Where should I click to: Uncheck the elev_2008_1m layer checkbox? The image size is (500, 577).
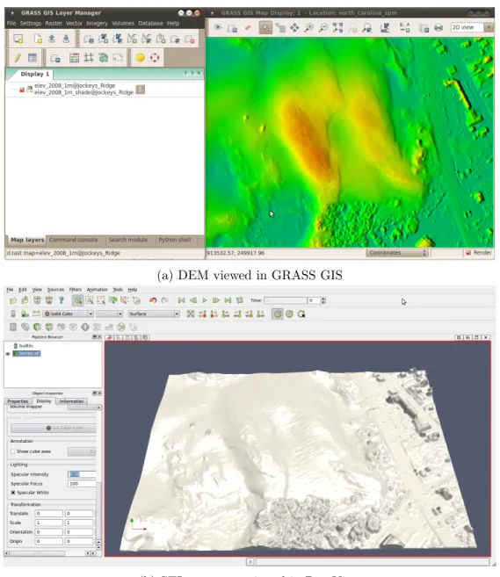click(22, 90)
